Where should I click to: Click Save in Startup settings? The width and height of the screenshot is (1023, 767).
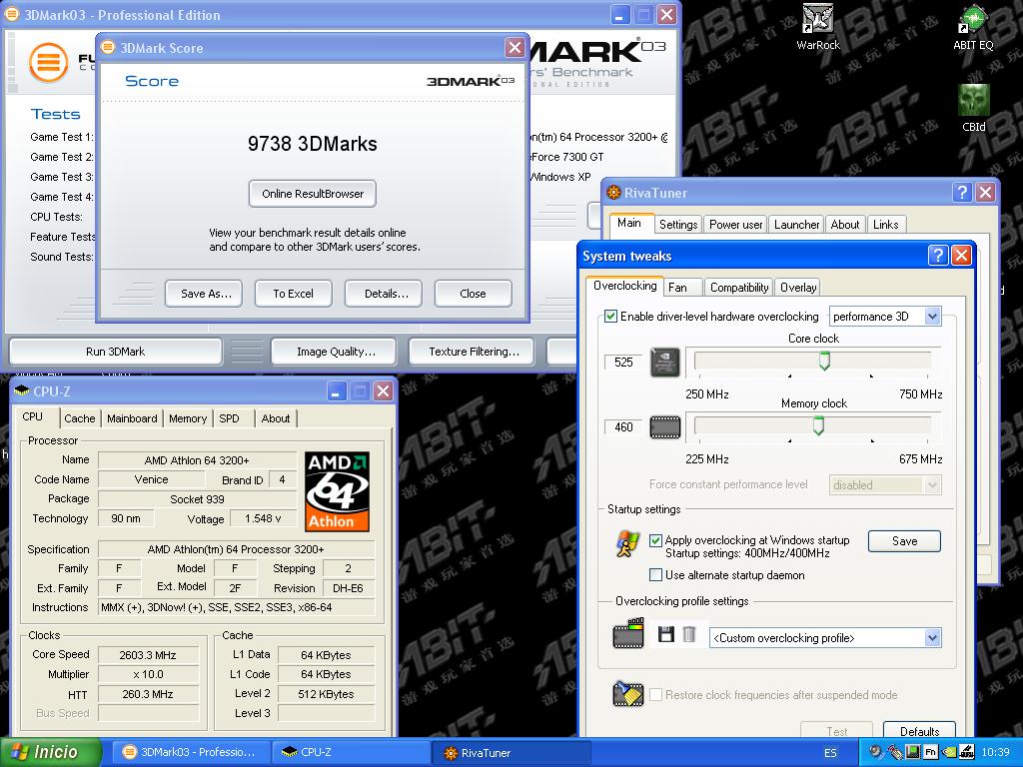[x=904, y=541]
